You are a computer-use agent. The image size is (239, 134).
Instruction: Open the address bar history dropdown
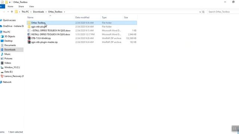click(200, 12)
